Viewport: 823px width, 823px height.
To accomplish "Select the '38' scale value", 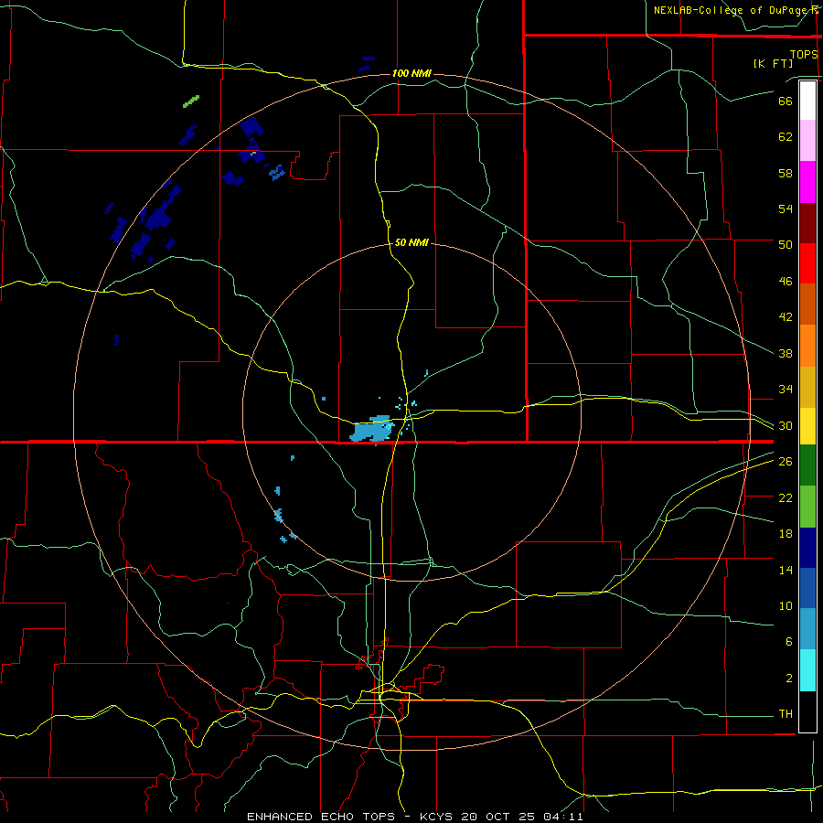I will click(x=786, y=353).
